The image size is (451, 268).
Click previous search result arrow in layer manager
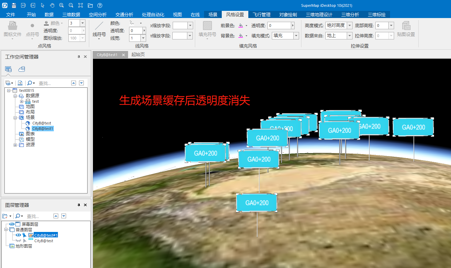(x=56, y=216)
